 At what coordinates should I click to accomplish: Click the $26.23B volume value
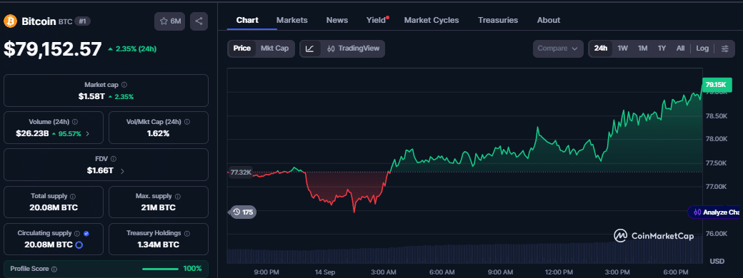(x=32, y=134)
